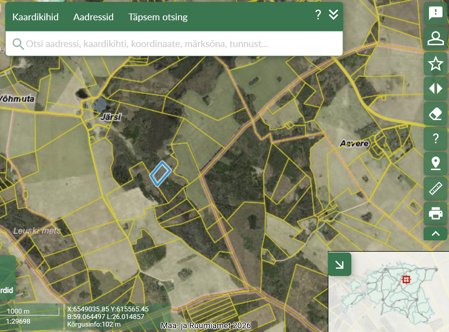This screenshot has width=449, height=332.
Task: Switch to the Aadressid tab
Action: pyautogui.click(x=93, y=17)
